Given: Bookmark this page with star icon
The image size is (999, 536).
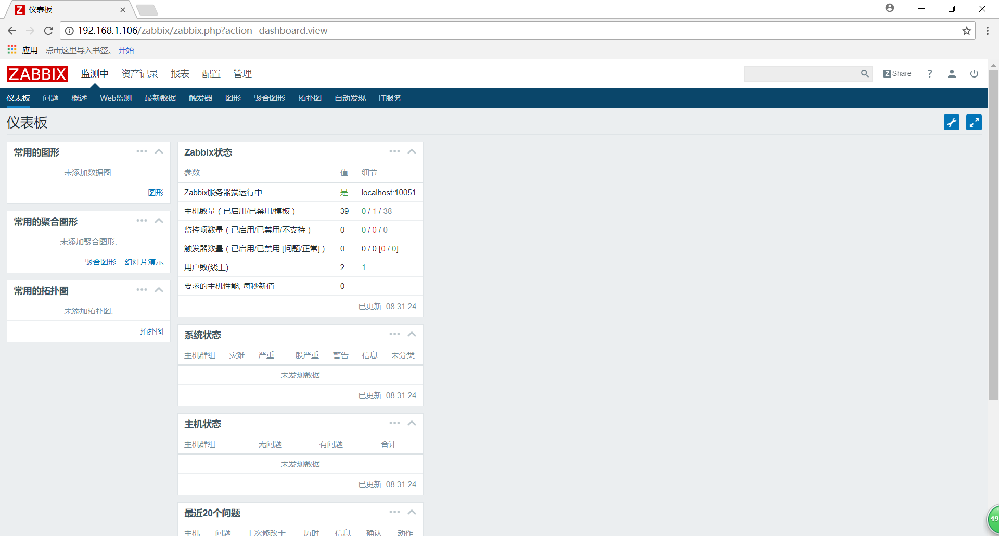Looking at the screenshot, I should [967, 31].
